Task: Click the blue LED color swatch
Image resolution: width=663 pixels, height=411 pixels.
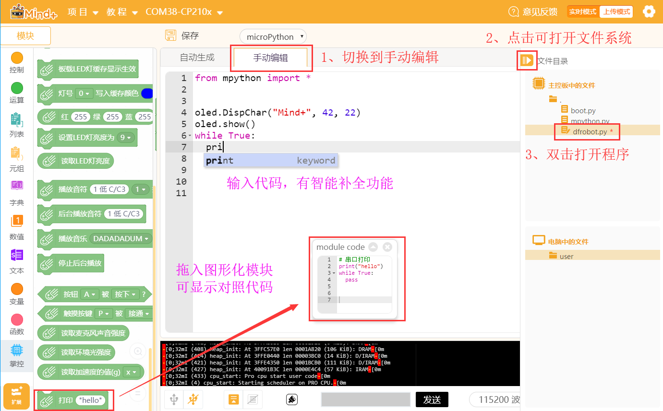Action: pos(147,93)
